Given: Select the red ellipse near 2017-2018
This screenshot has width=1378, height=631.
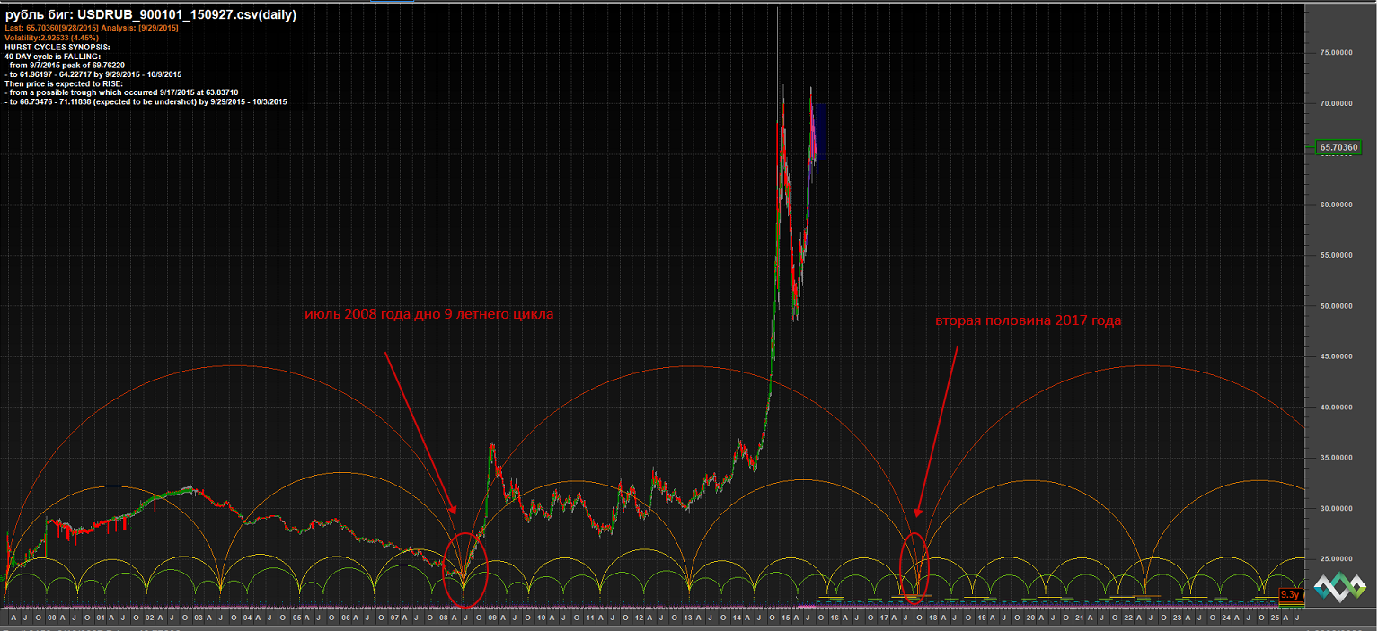Looking at the screenshot, I should tap(914, 567).
